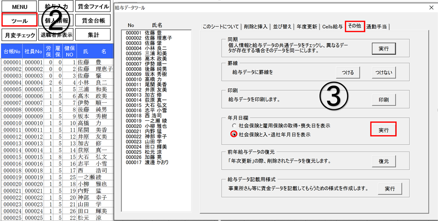Select 000016 志平 小雪 in dialog list
The image size is (438, 221).
(157, 110)
